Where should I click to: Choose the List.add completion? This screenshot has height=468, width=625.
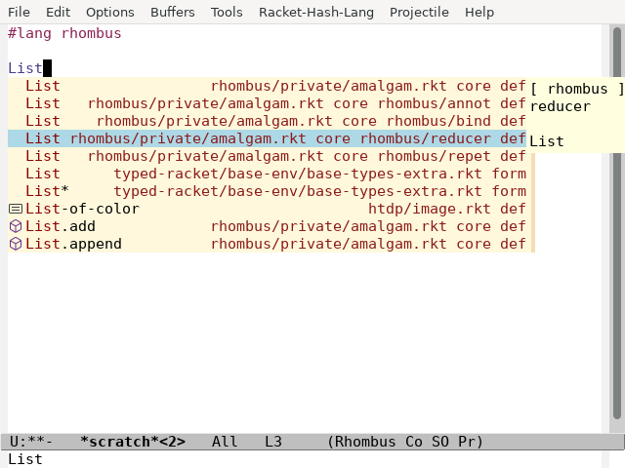pos(267,226)
